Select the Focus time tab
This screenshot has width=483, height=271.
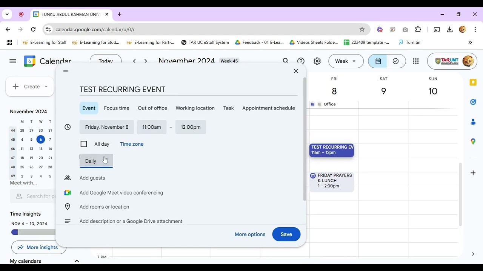117,108
